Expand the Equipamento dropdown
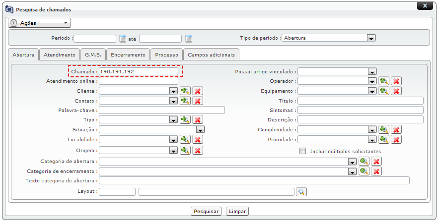Image resolution: width=438 pixels, height=221 pixels. pyautogui.click(x=372, y=91)
